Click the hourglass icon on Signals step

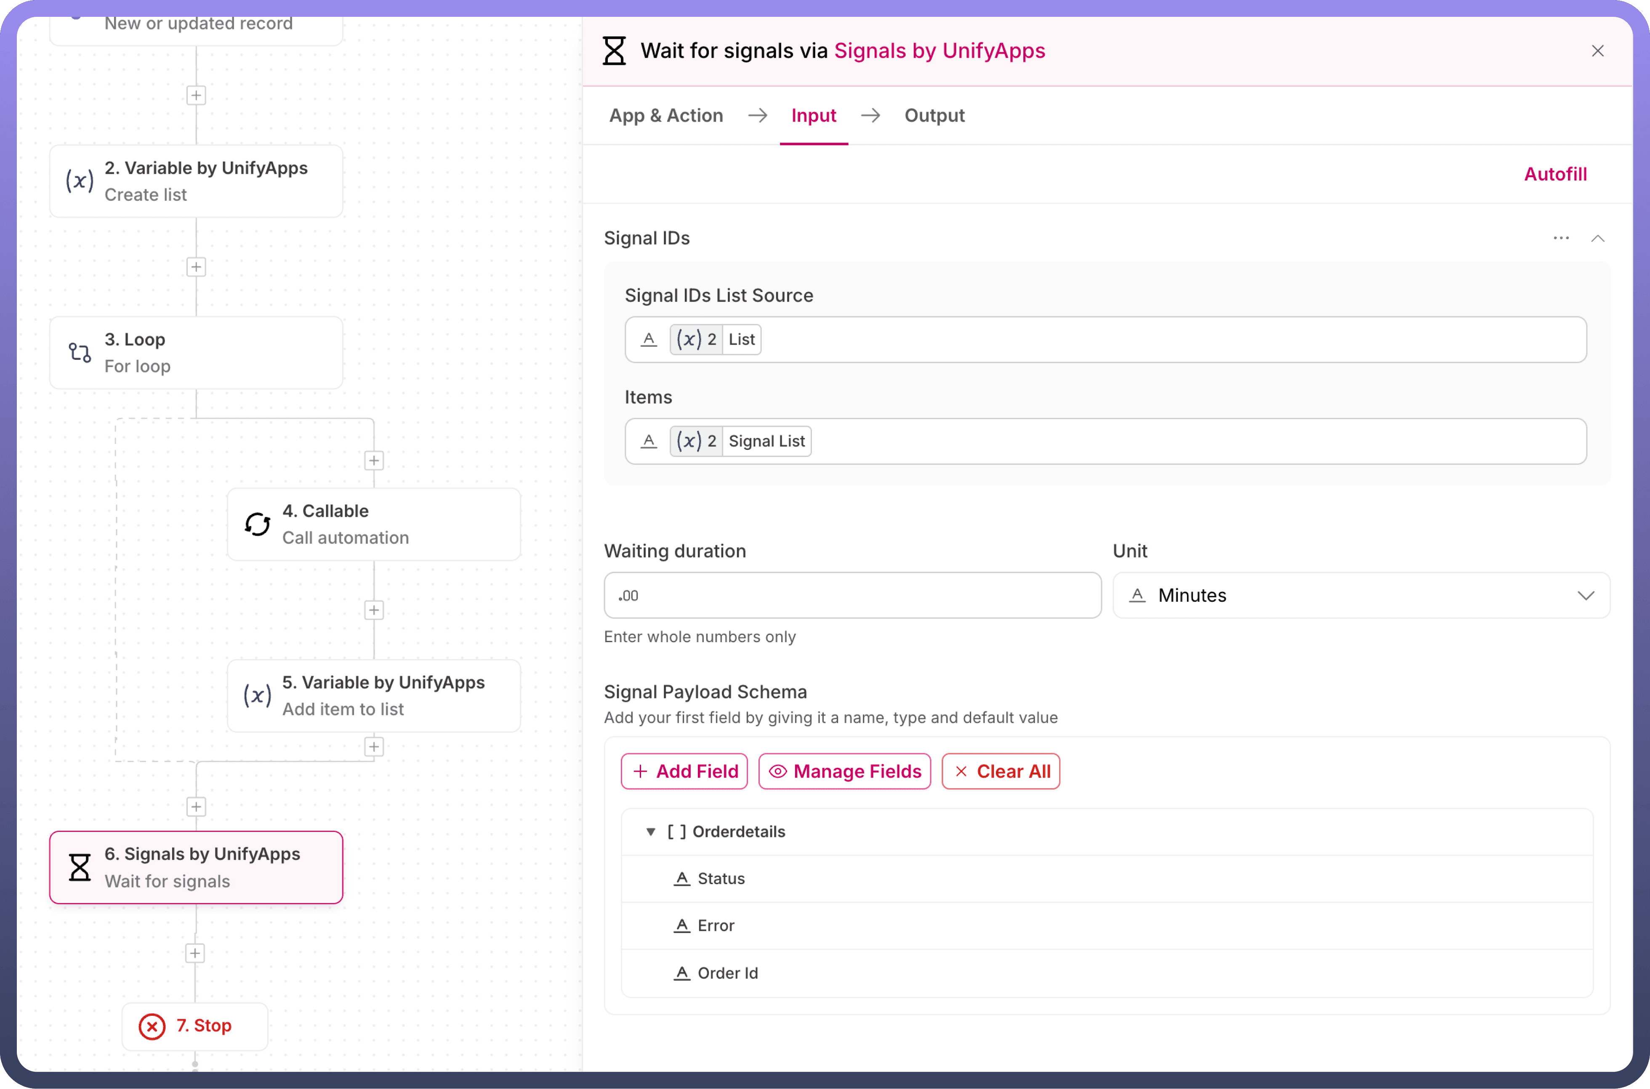pyautogui.click(x=80, y=867)
